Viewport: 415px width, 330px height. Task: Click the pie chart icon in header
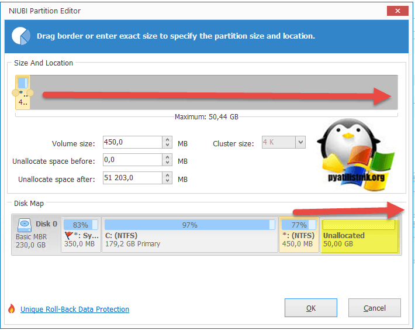click(21, 36)
